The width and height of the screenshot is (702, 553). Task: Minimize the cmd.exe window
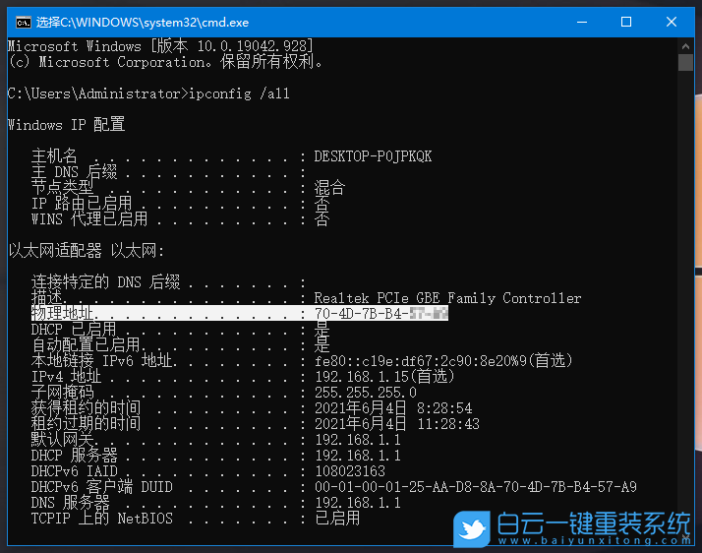click(582, 22)
